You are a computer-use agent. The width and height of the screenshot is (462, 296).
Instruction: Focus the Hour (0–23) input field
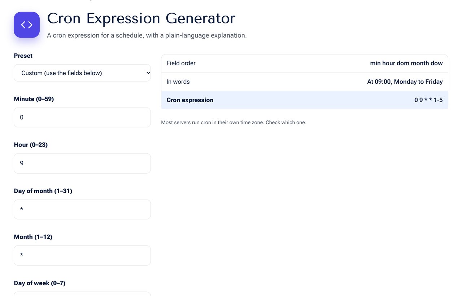(x=82, y=163)
